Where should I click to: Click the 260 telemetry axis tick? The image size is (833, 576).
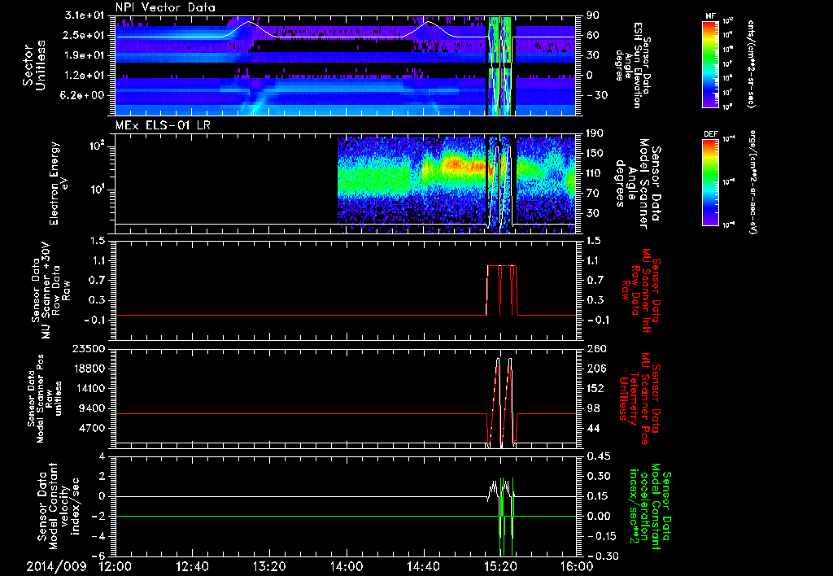coord(596,349)
